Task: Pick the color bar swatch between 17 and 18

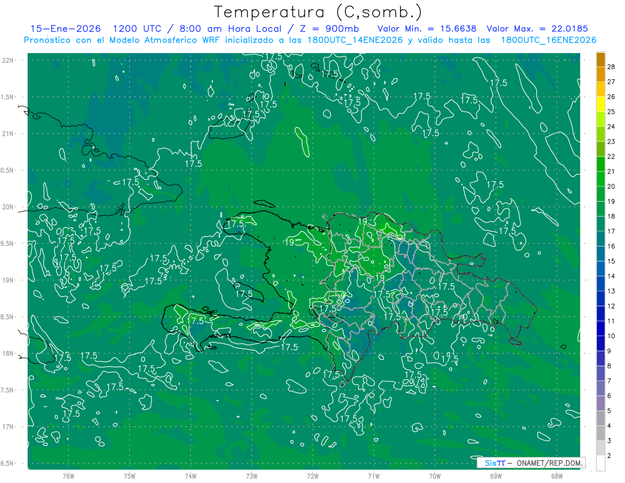Action: (x=601, y=224)
